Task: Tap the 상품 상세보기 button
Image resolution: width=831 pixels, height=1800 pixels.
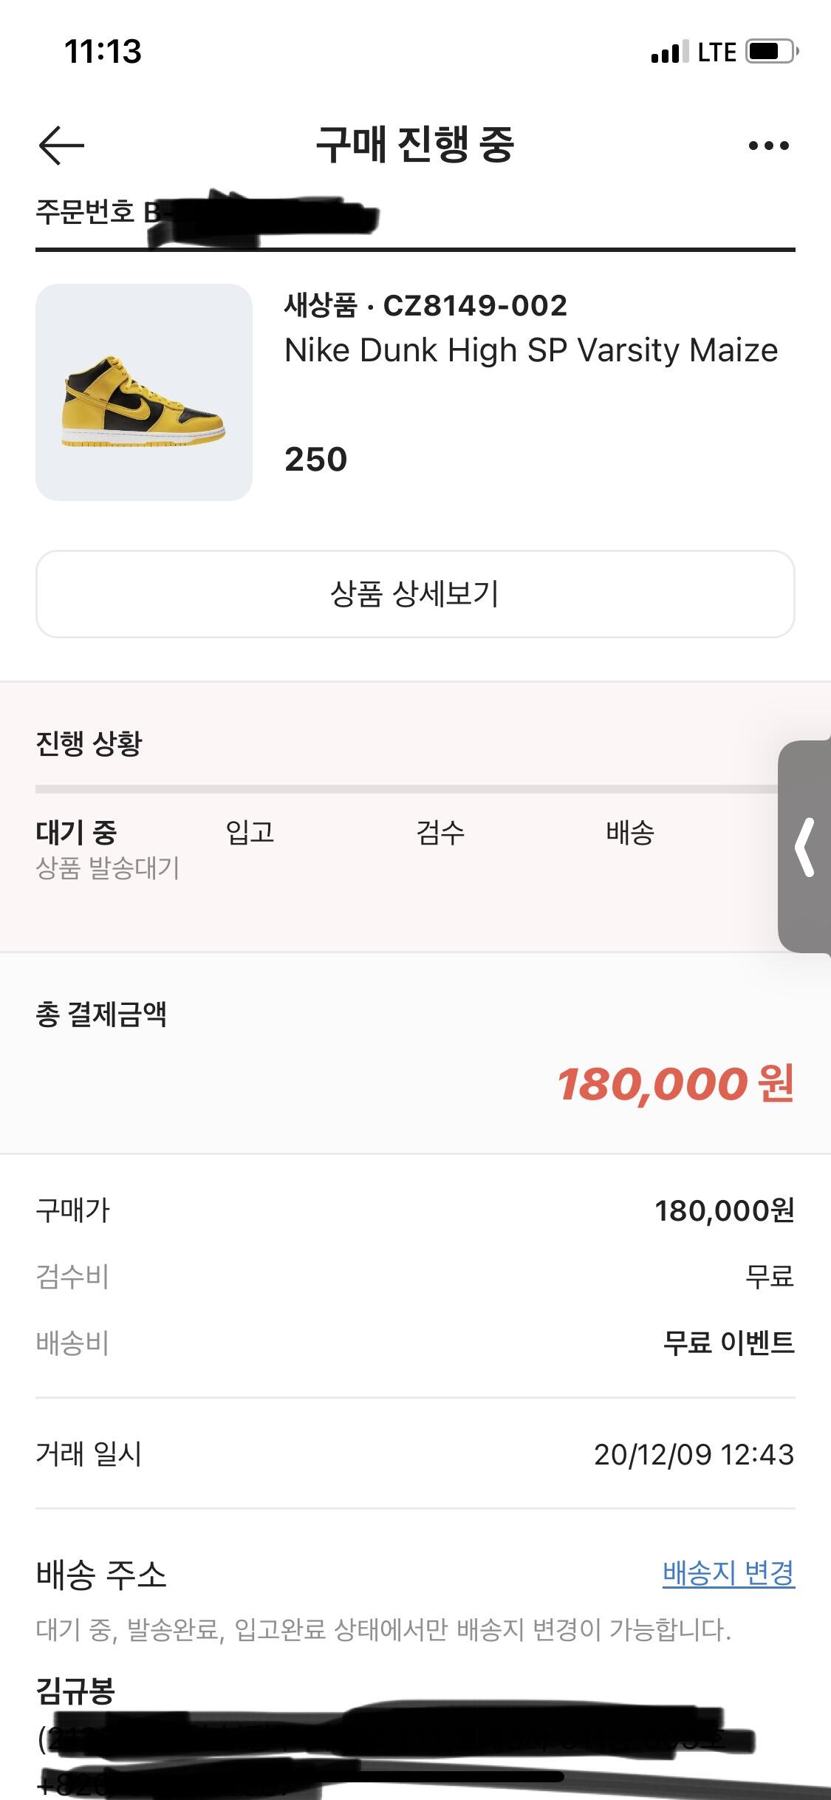Action: click(415, 594)
